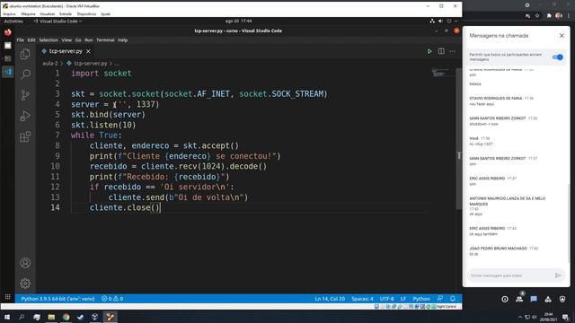Open the notifications bell in the status bar
575x323 pixels.
pos(453,299)
